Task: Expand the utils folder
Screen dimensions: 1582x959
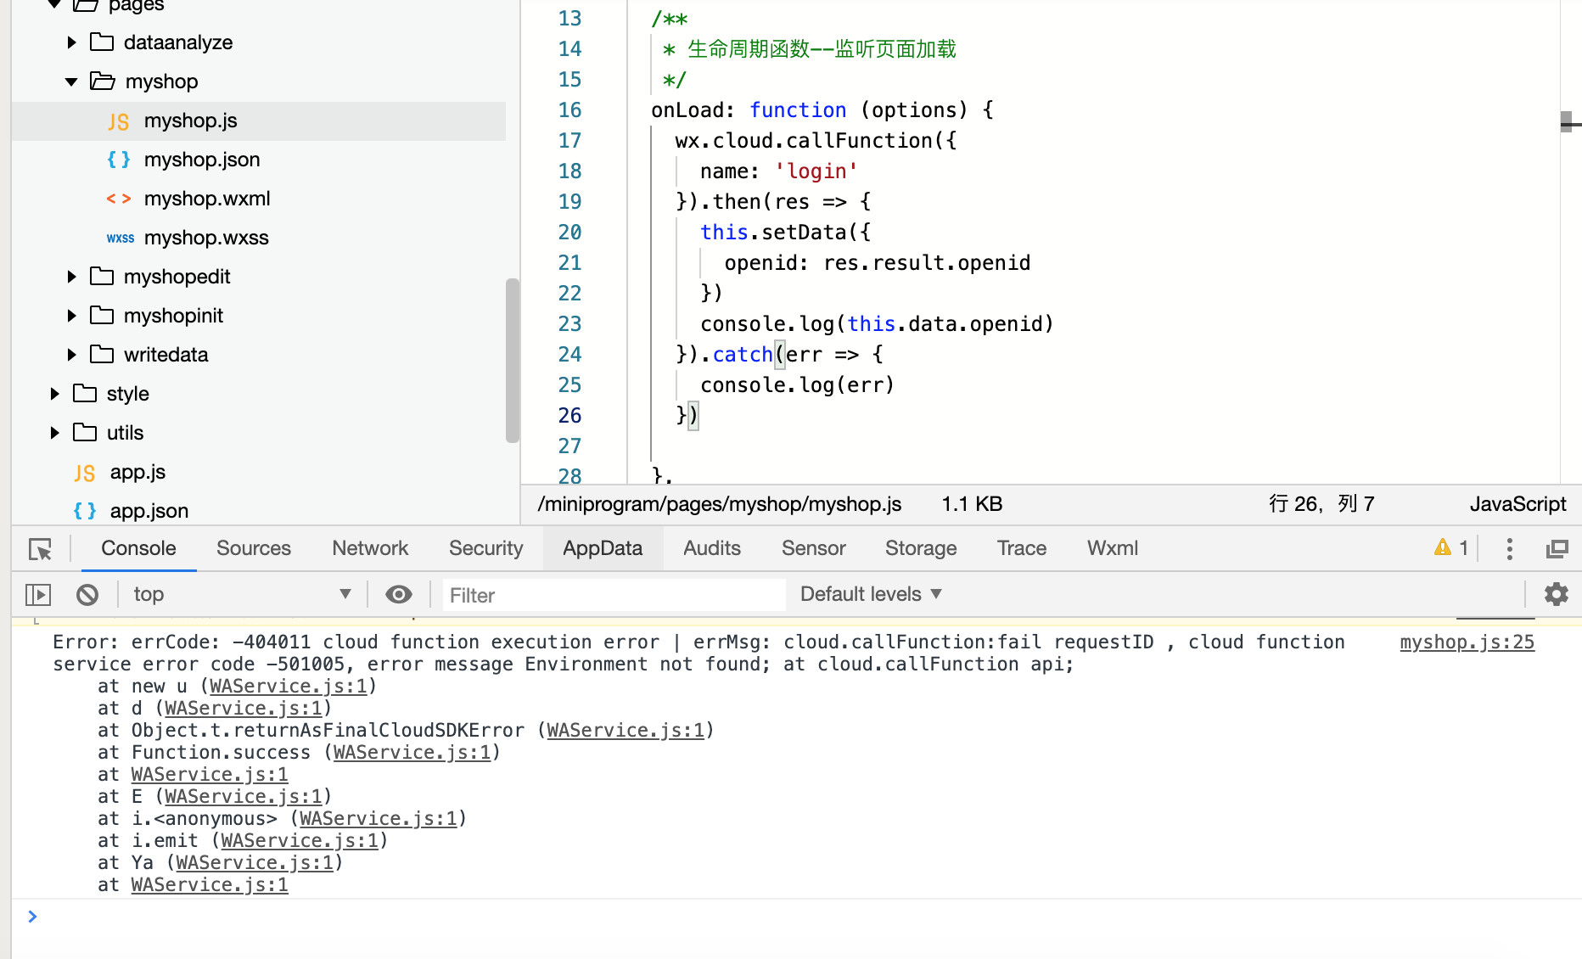Action: 55,433
